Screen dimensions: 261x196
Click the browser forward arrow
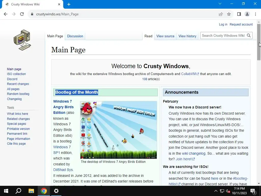coord(14,14)
